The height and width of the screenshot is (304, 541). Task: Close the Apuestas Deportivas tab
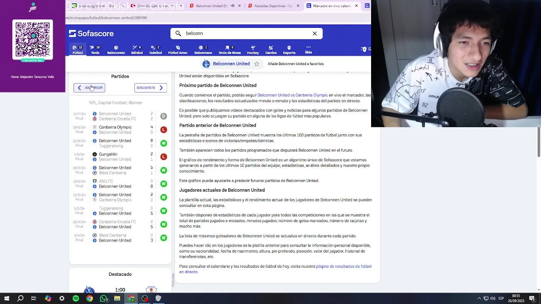[298, 6]
